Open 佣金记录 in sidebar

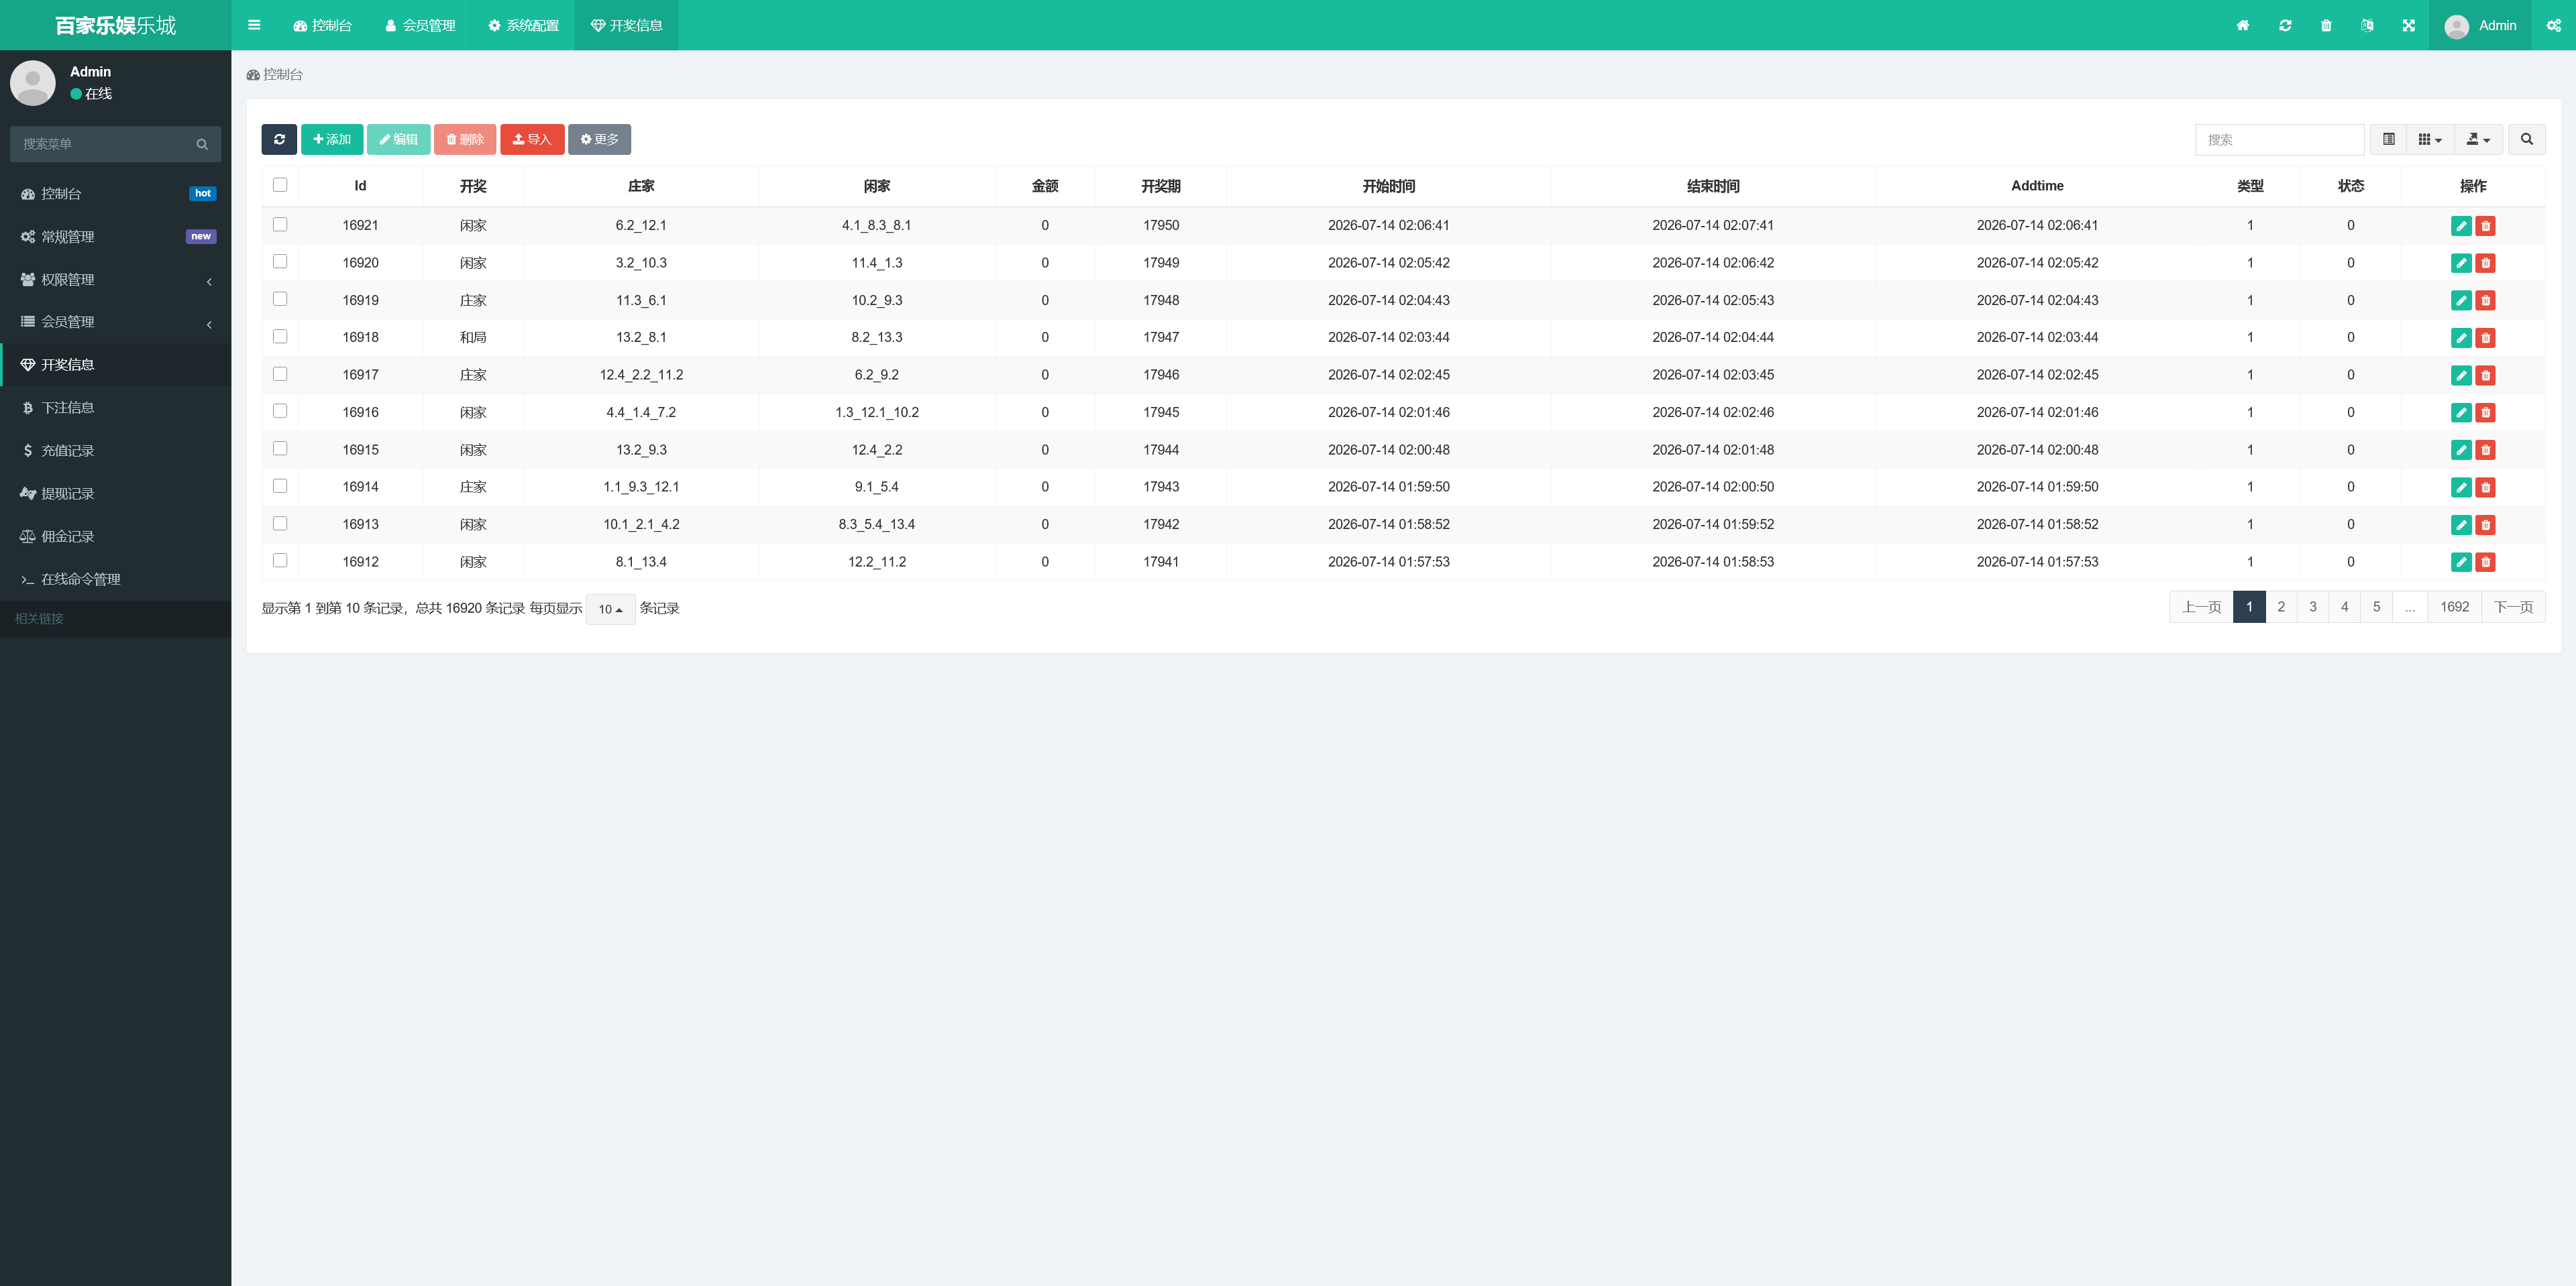116,536
